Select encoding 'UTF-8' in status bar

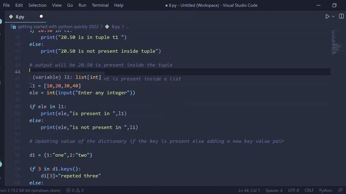coord(294,190)
